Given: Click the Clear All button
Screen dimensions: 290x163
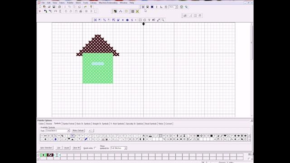Looking at the screenshot, I should point(76,148).
